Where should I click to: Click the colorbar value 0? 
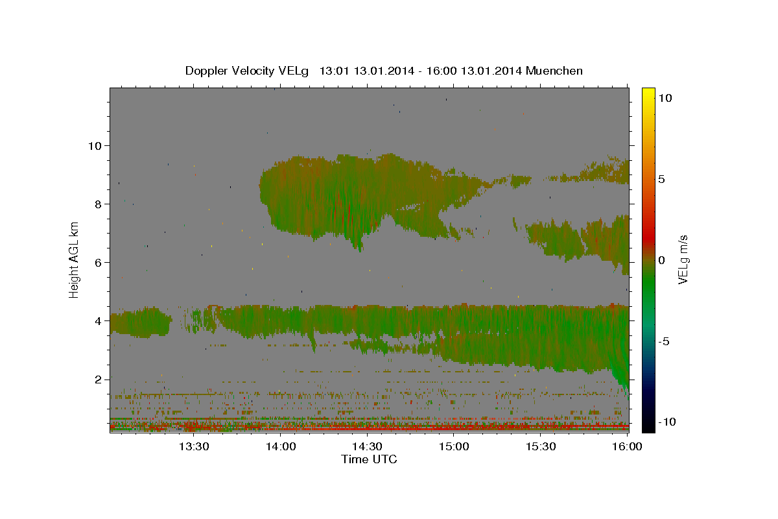point(661,260)
